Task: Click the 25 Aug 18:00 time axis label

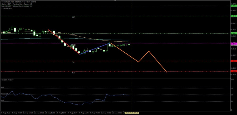Action: [x=62, y=113]
